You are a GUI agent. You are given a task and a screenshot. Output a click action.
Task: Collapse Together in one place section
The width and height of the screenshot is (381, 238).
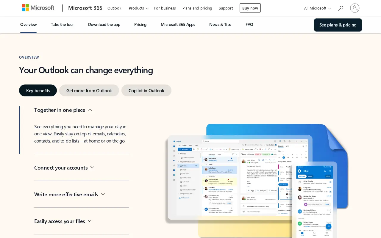point(63,110)
